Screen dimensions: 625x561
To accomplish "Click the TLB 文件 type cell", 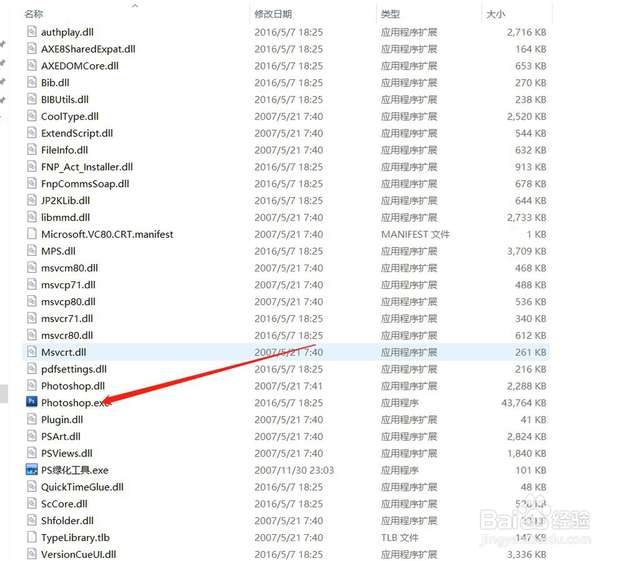I will pos(400,537).
